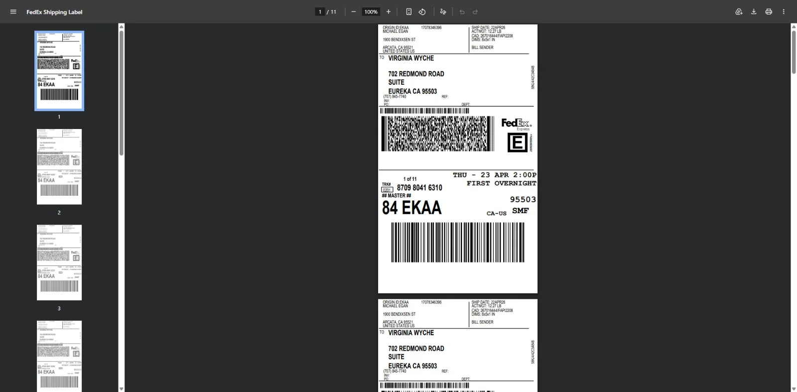Open the draw annotation tool
Viewport: 797px width, 392px height.
(443, 12)
